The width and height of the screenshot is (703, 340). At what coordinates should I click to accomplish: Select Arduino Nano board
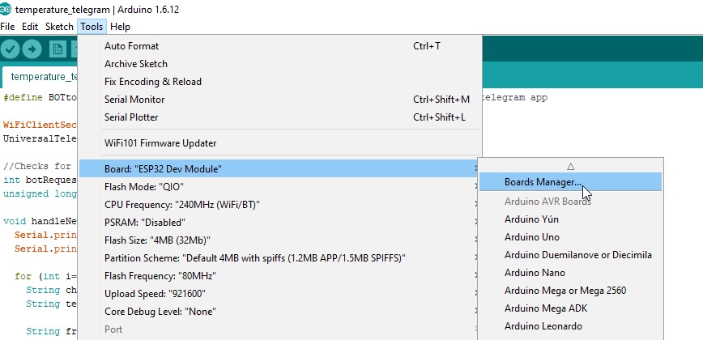[x=570, y=272]
